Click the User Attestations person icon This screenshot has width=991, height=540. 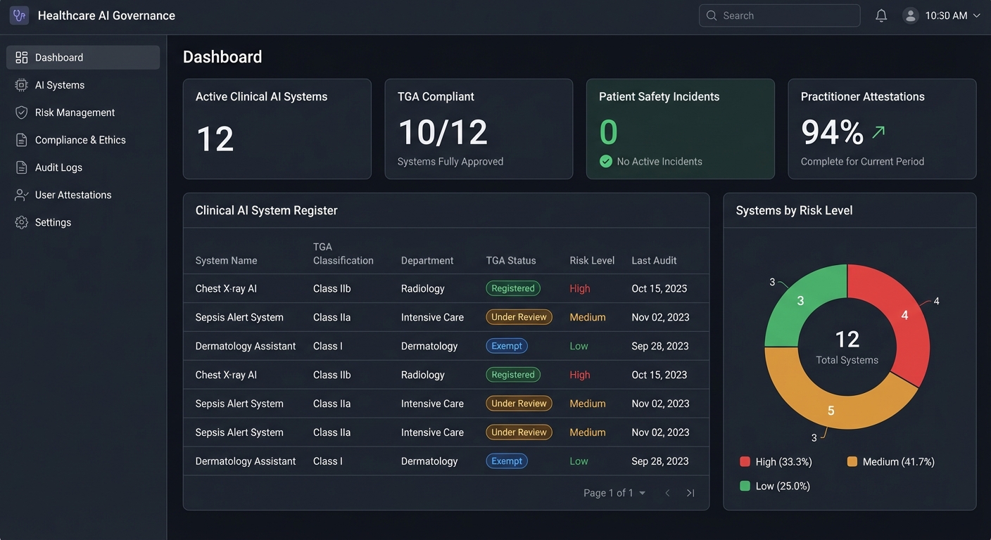click(x=22, y=195)
